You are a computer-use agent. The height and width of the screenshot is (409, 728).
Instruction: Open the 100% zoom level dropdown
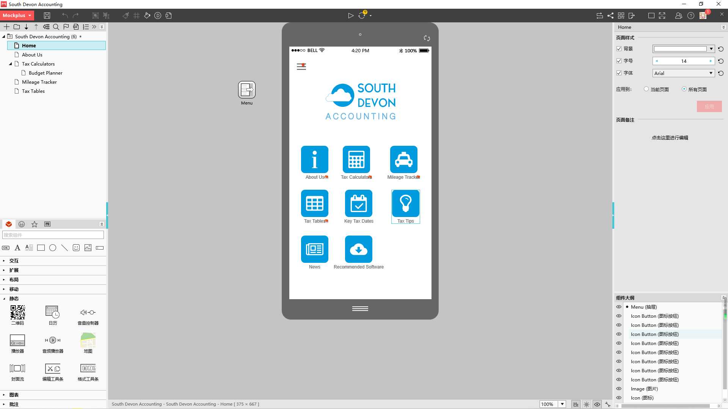(x=562, y=404)
